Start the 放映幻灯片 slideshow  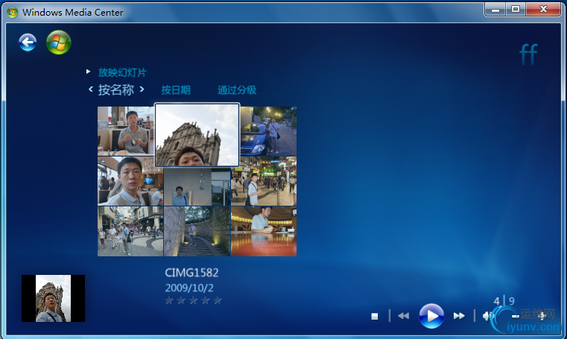[122, 72]
